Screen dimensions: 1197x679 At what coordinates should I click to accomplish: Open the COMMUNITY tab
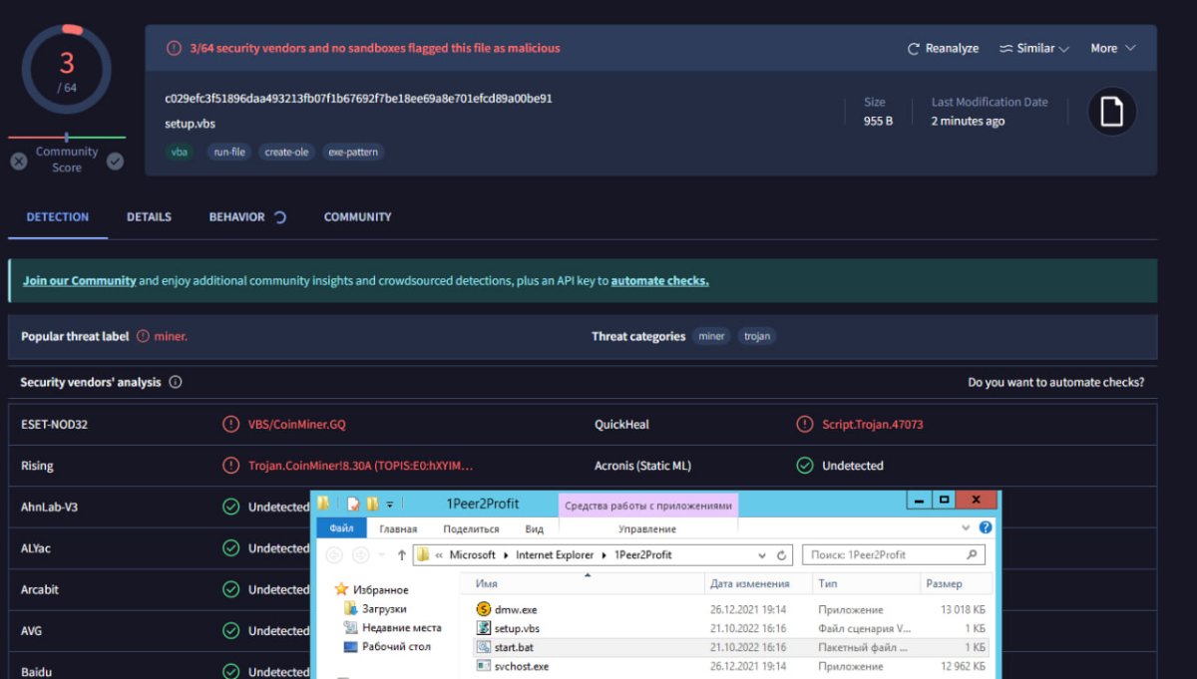pyautogui.click(x=357, y=217)
